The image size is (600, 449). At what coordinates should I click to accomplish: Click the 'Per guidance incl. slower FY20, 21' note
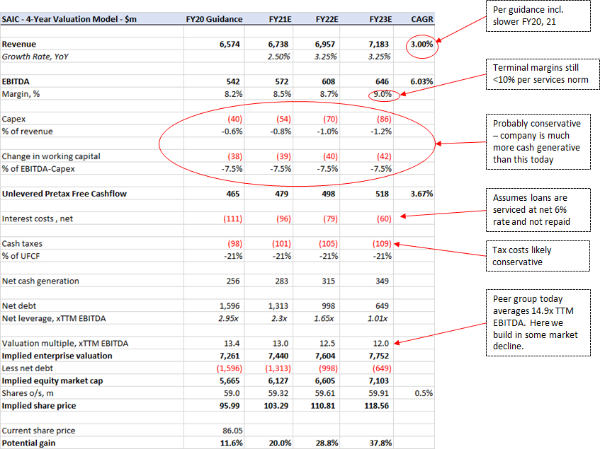point(538,16)
